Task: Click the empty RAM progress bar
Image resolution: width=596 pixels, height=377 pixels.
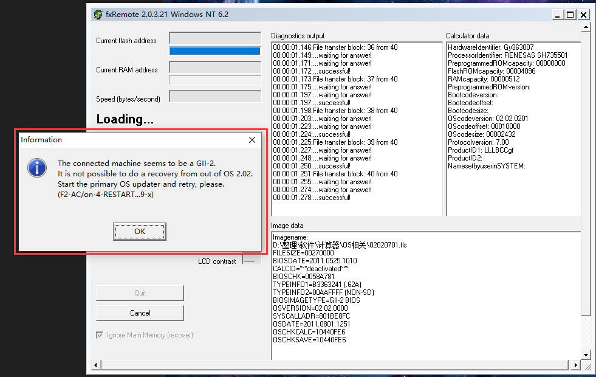Action: 215,80
